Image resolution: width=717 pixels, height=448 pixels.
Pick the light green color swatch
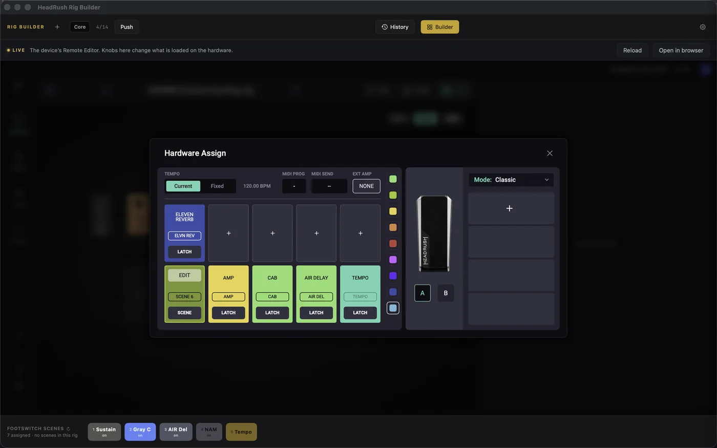[393, 179]
